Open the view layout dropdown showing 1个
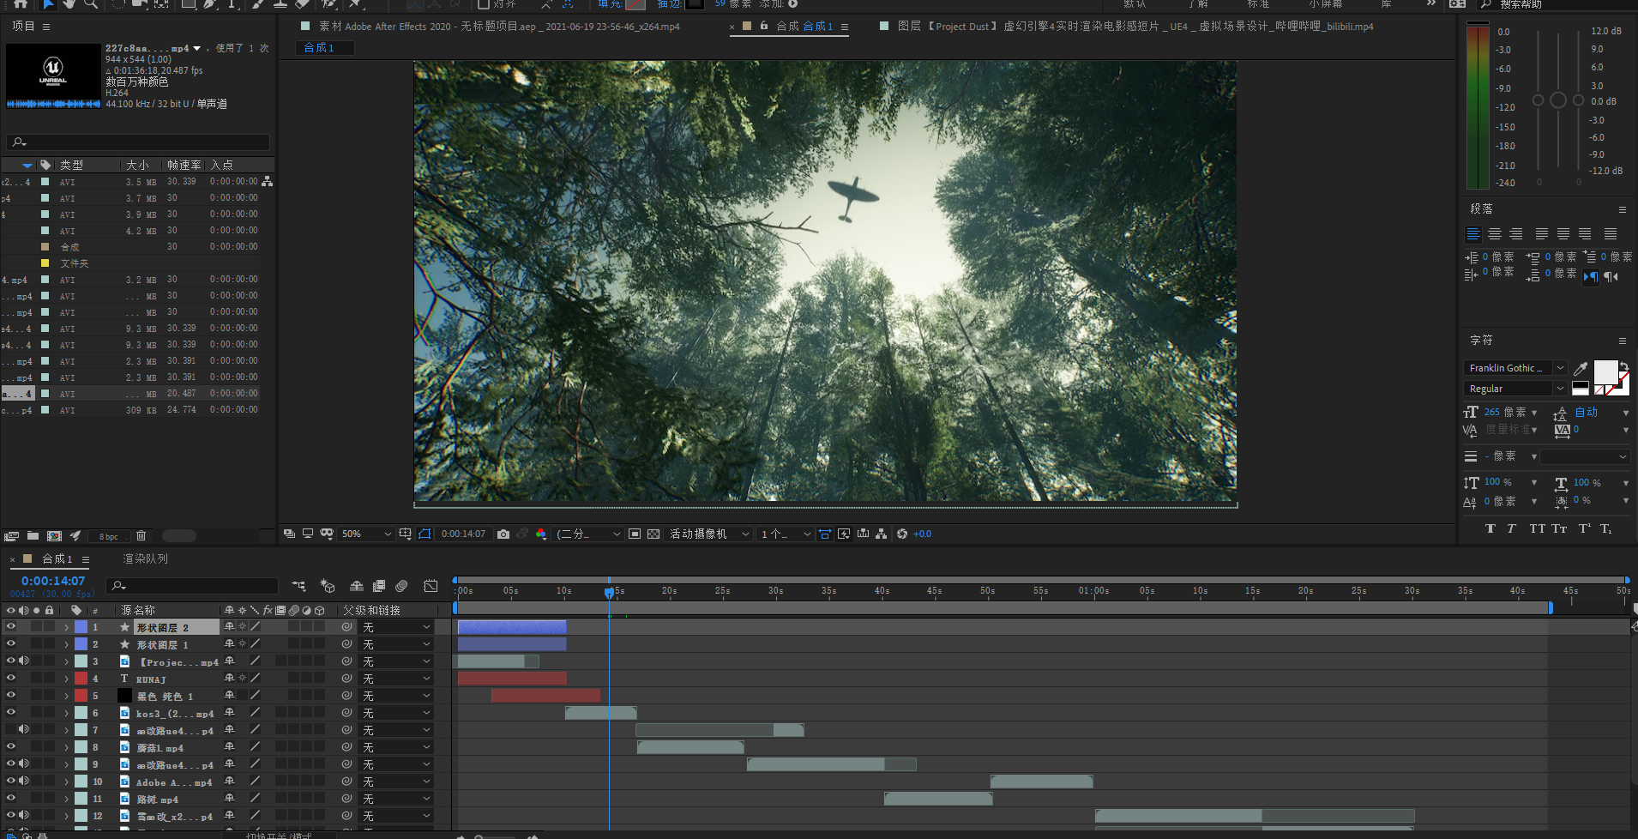The image size is (1638, 839). [x=786, y=534]
